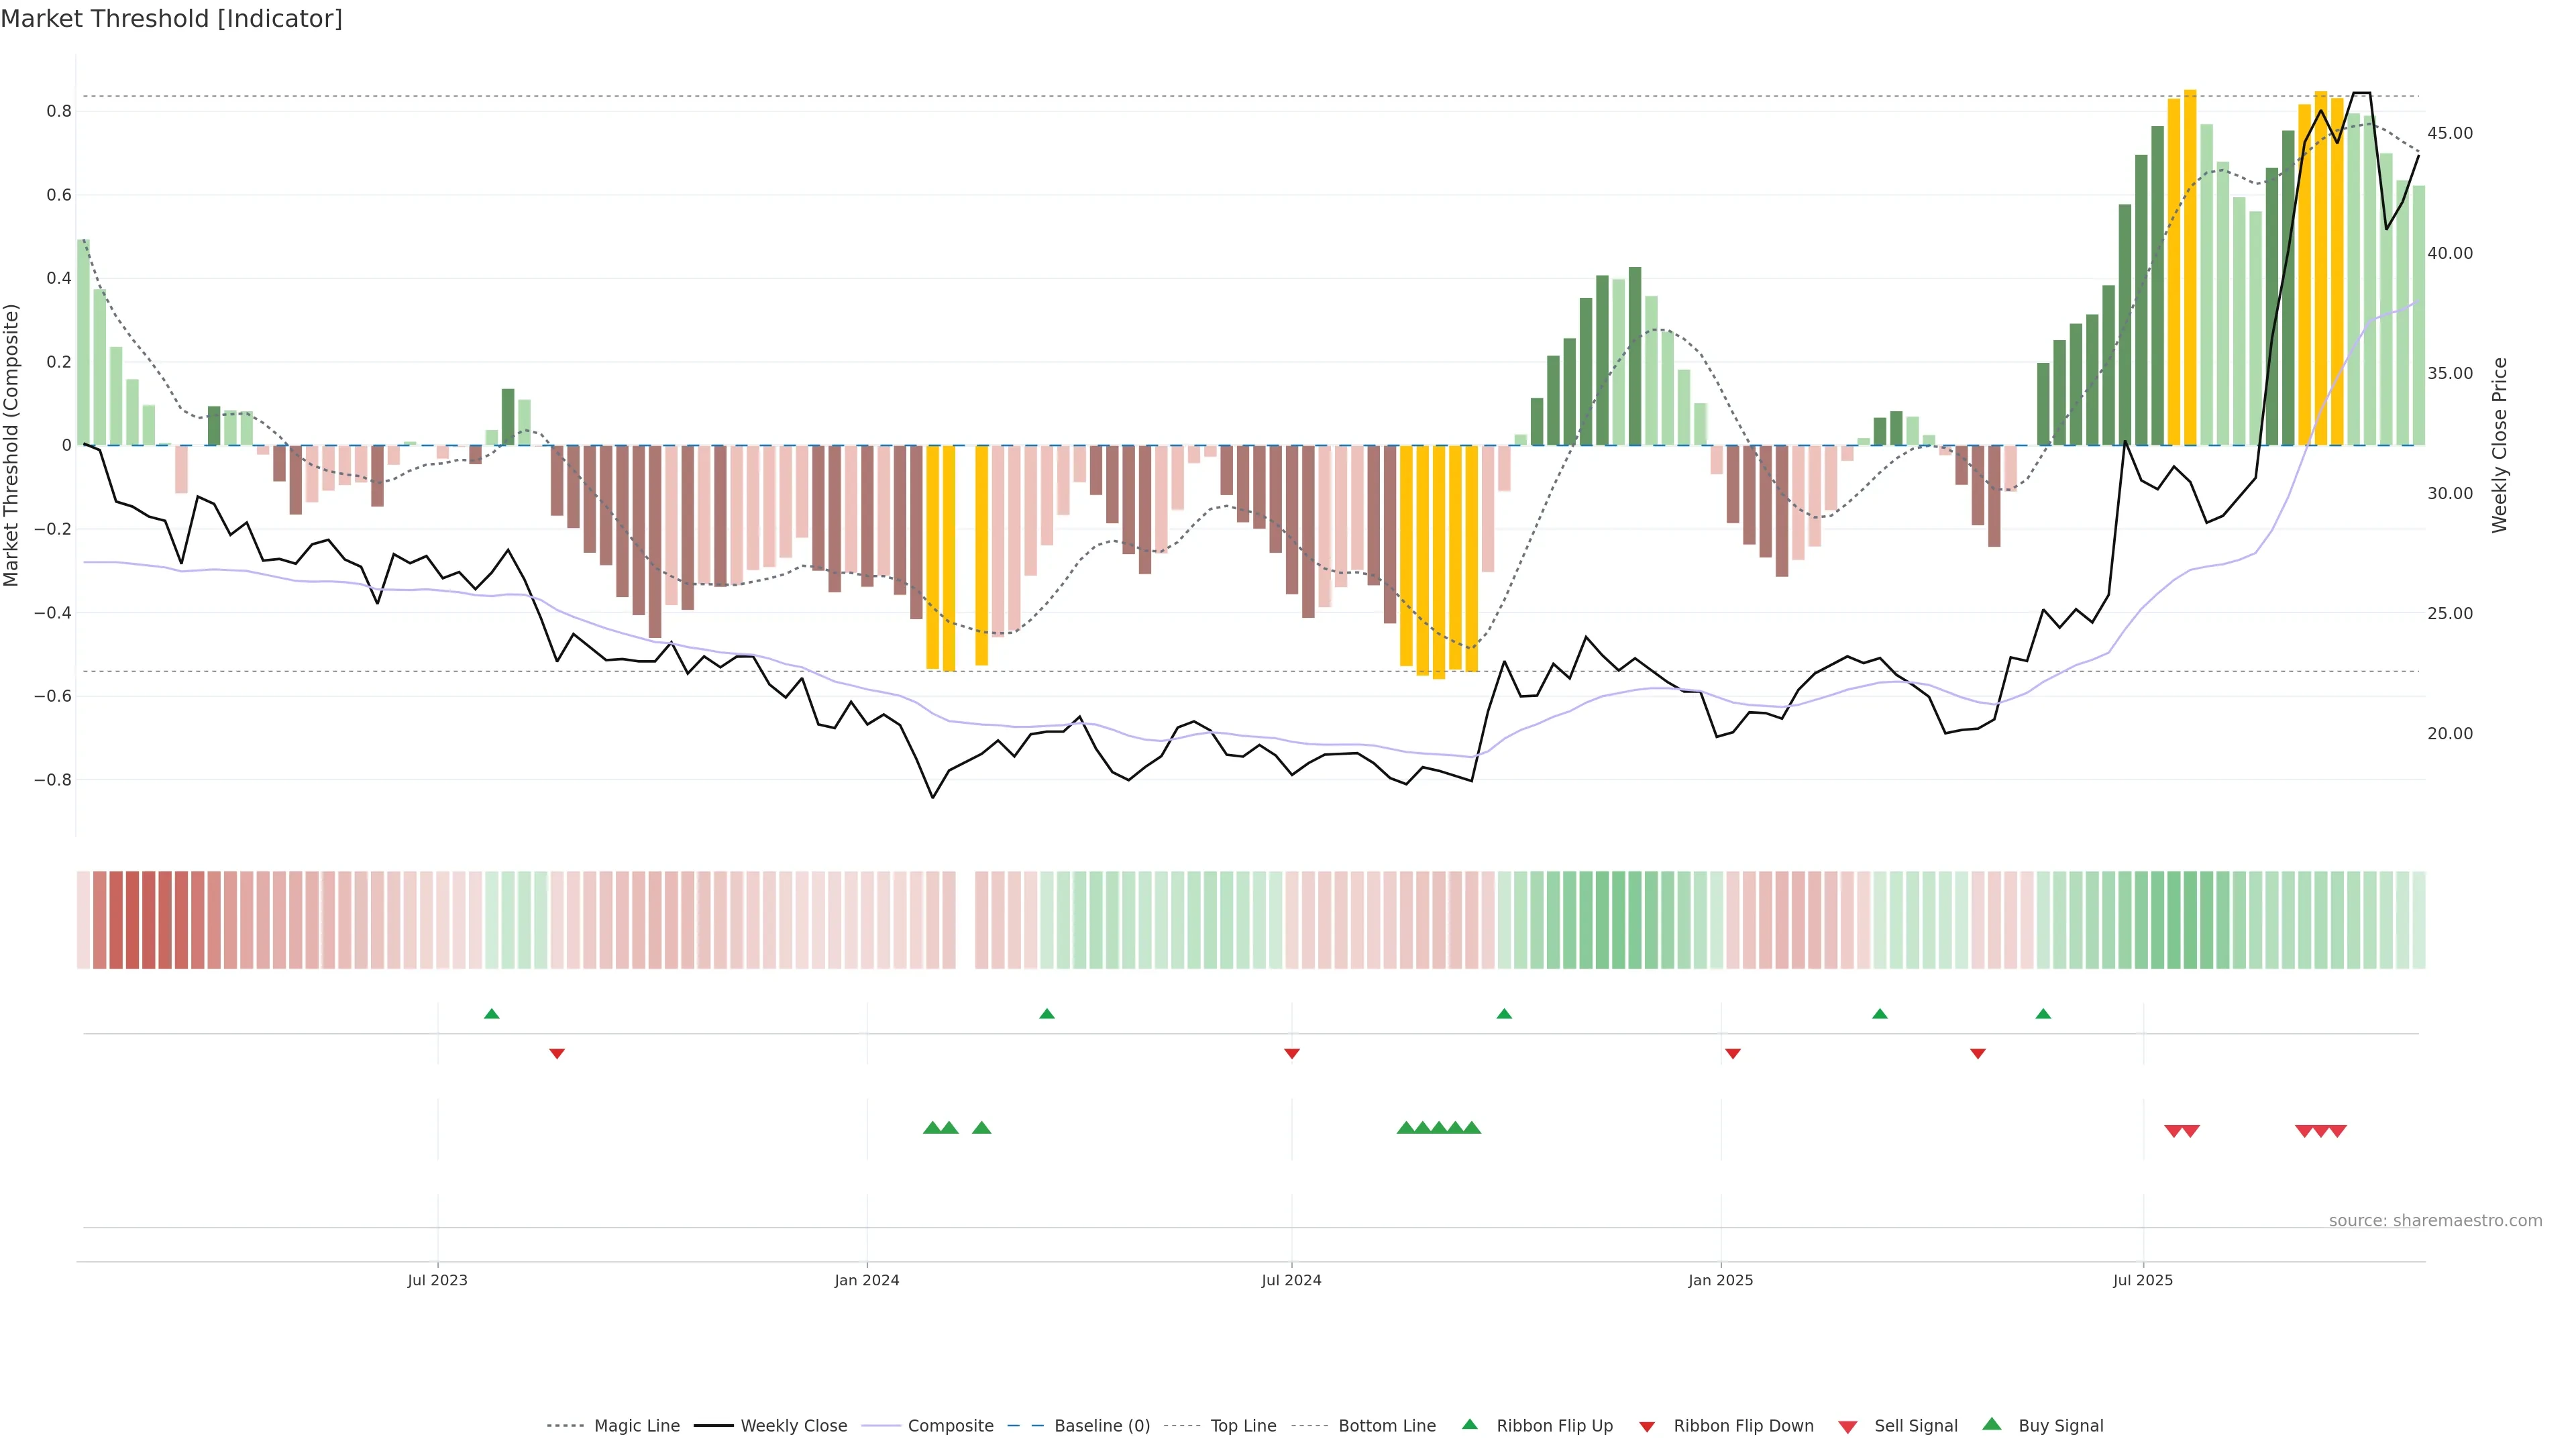Click the source: sharemaestro.com text
The image size is (2576, 1449).
point(2435,1221)
